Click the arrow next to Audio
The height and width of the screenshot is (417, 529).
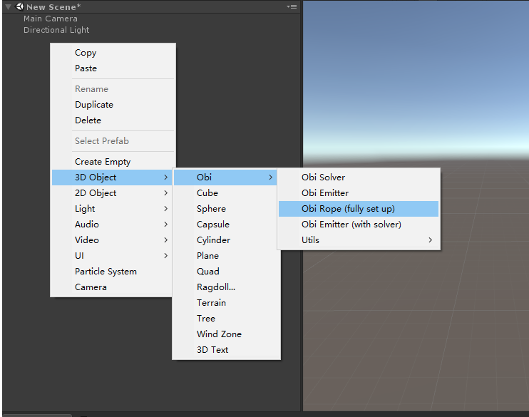point(165,225)
